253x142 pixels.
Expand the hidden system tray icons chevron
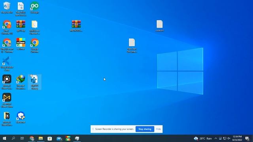pyautogui.click(x=216, y=138)
